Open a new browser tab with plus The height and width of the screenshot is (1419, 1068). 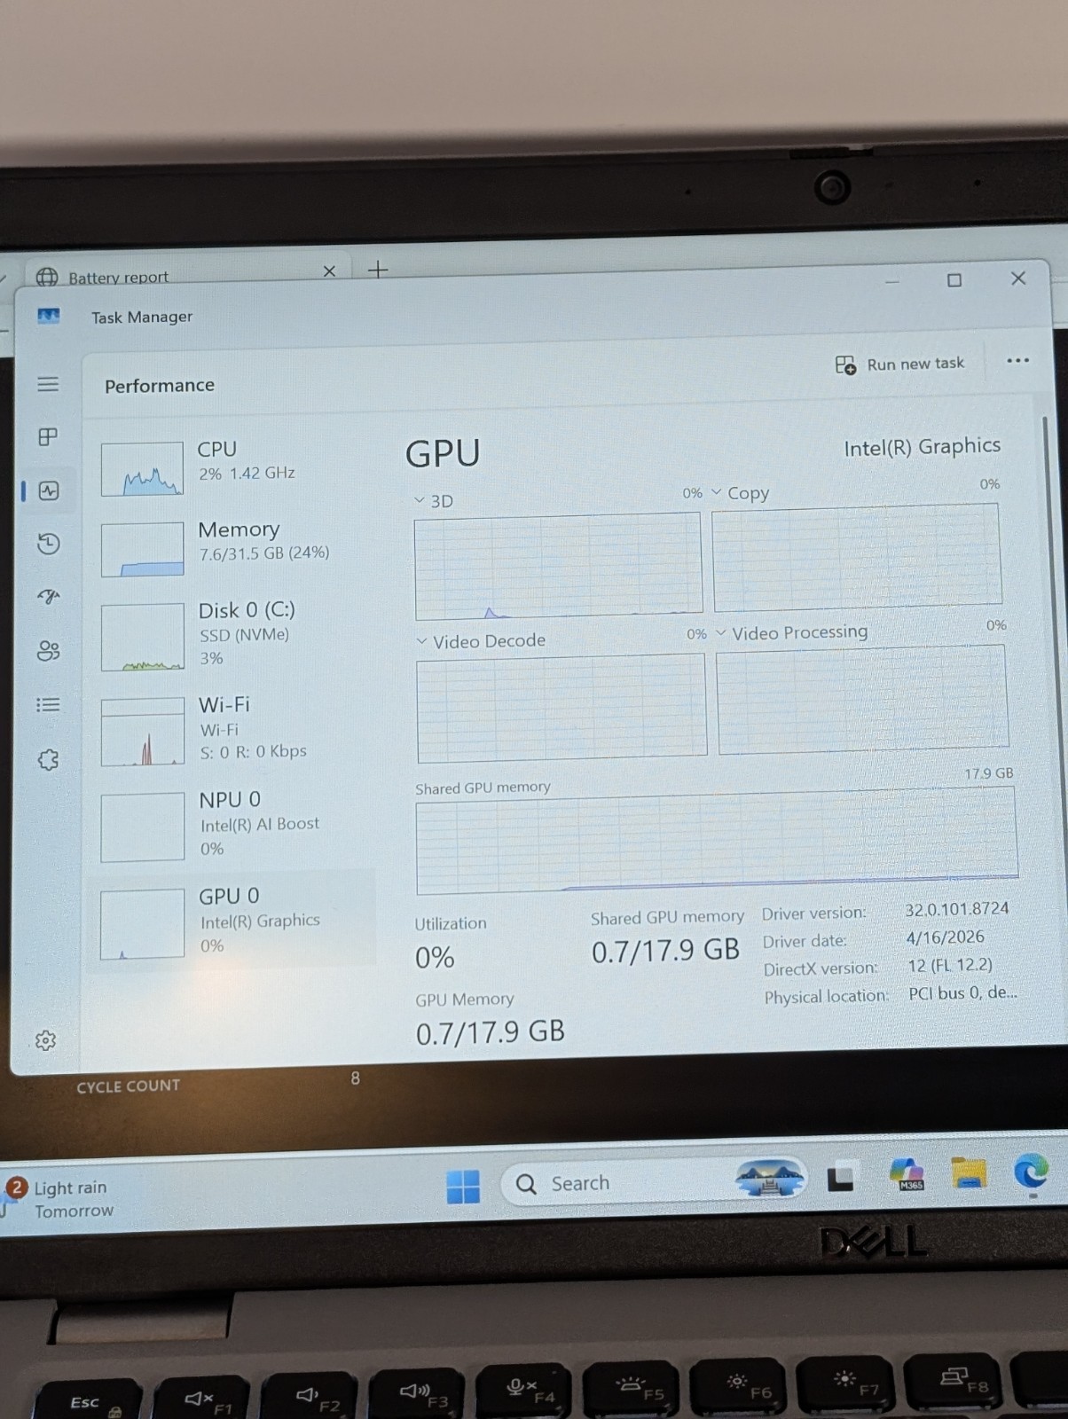[x=378, y=269]
